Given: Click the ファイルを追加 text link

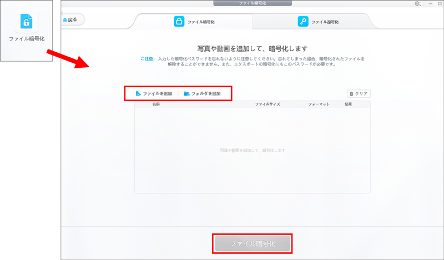Looking at the screenshot, I should 158,94.
